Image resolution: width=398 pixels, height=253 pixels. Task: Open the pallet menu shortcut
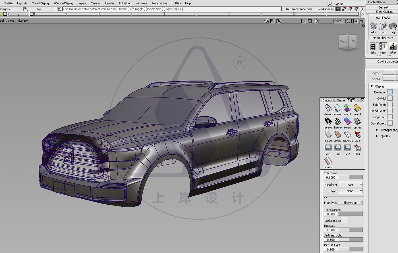pos(373,47)
